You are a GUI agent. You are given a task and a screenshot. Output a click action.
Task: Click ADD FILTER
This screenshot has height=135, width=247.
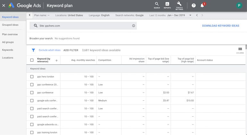tap(71, 50)
